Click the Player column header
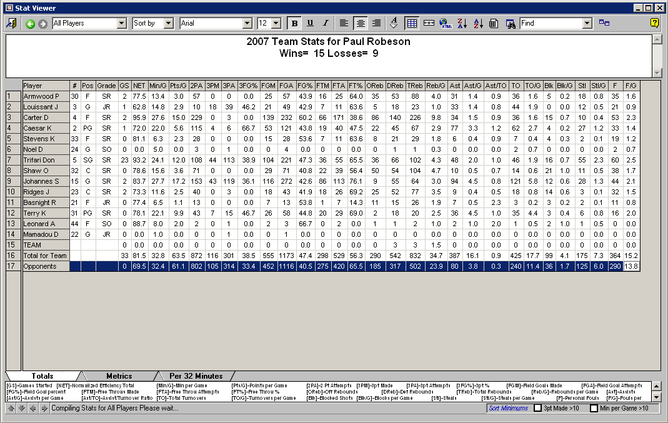The width and height of the screenshot is (668, 423). click(x=46, y=86)
